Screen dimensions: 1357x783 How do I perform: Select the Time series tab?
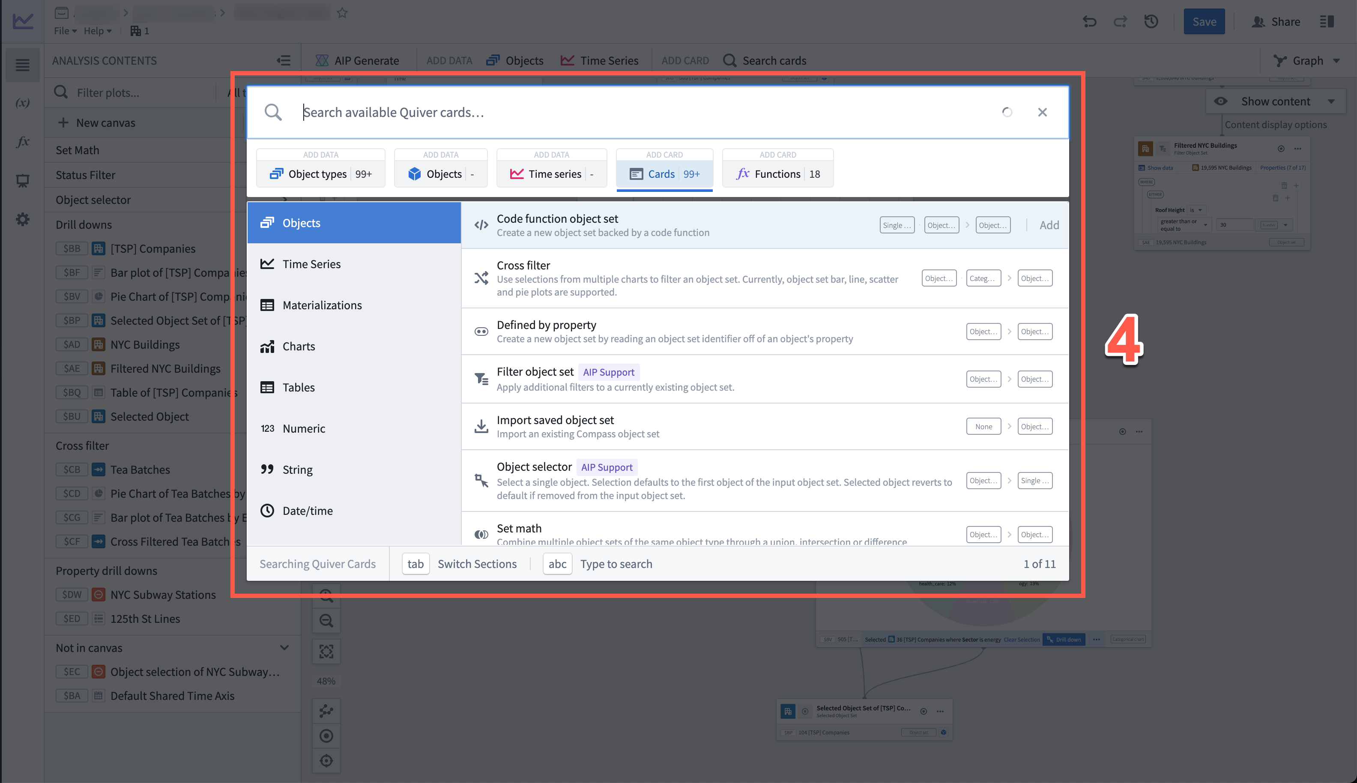pyautogui.click(x=552, y=174)
